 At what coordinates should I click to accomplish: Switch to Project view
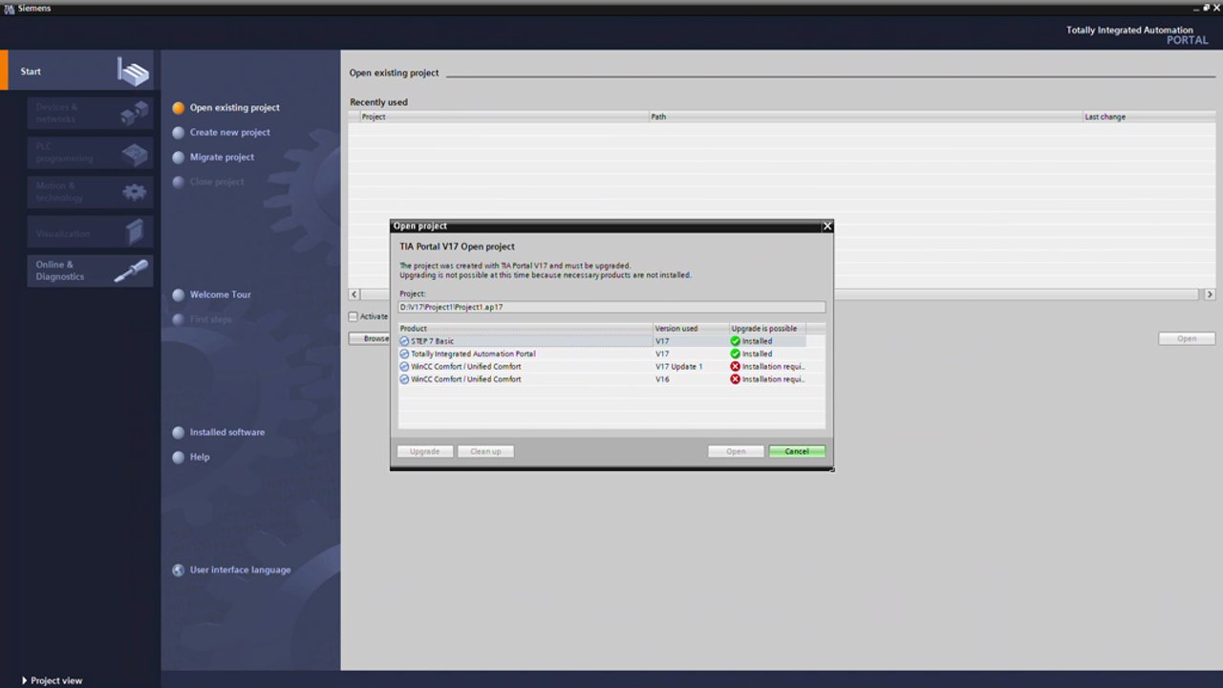(x=56, y=680)
